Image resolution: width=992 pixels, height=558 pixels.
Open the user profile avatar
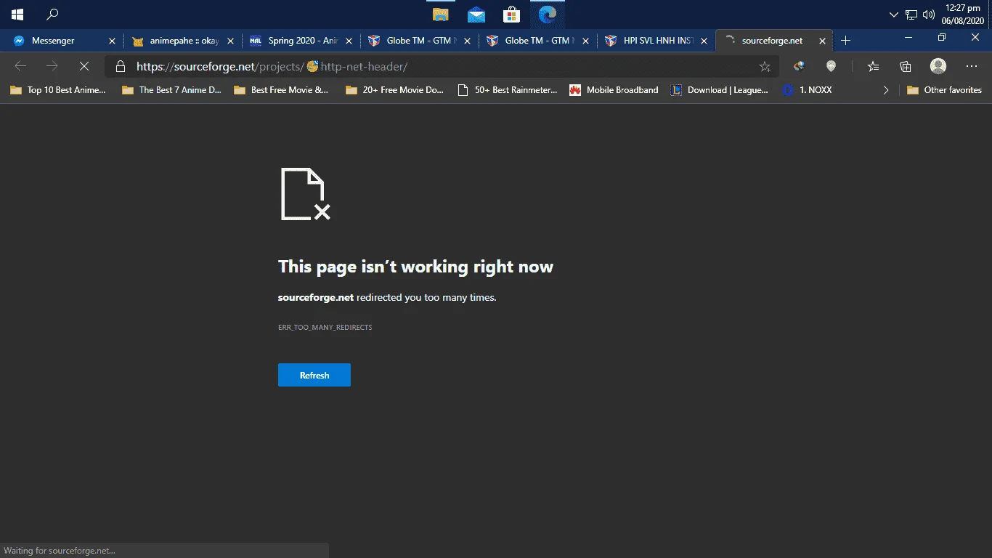pyautogui.click(x=938, y=66)
